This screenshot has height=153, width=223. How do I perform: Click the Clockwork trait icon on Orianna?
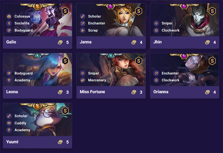tap(156, 80)
